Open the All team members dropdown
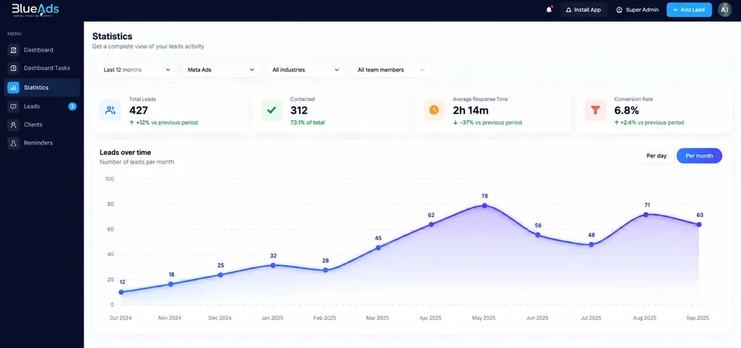 click(391, 70)
